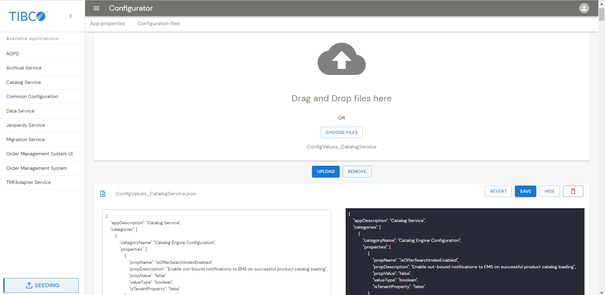
Task: Open TMFAdapter Service application
Action: [42, 182]
